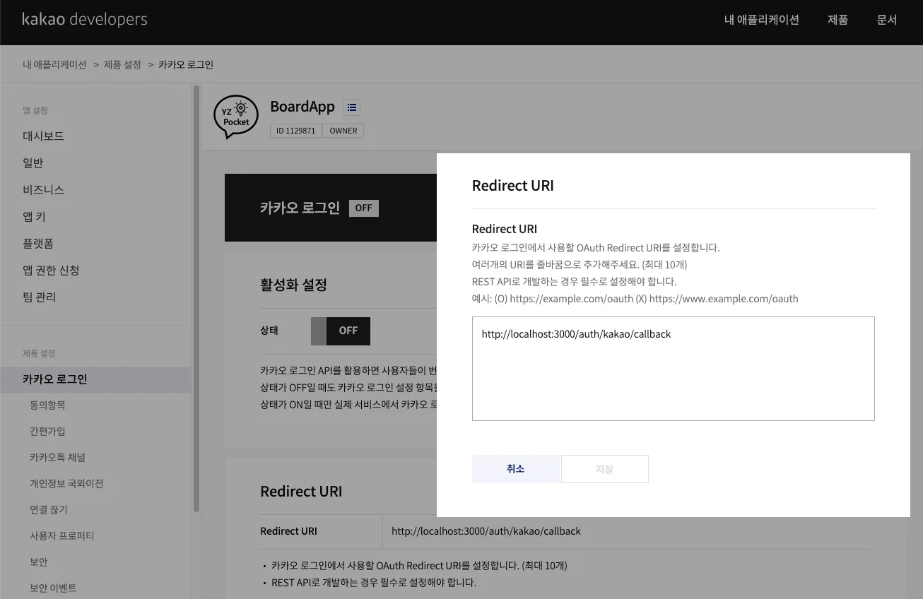Click the ID 1129871 badge

tap(296, 131)
